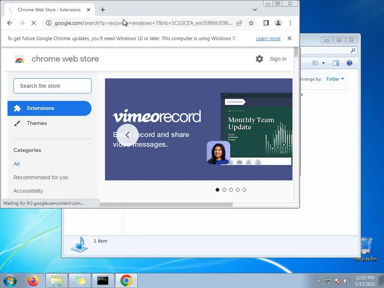This screenshot has height=288, width=384.
Task: Click the Chrome horizontal scrollbar
Action: click(x=166, y=204)
